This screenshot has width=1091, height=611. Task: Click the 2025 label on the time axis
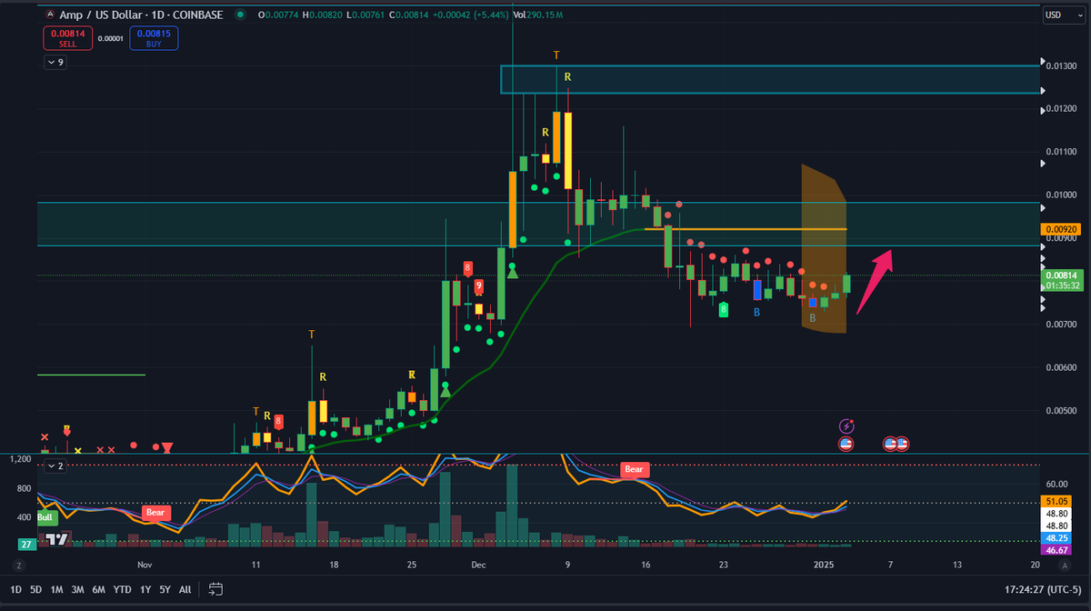823,565
